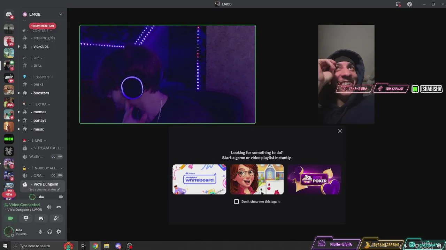Open the soundboard icon

point(56,218)
